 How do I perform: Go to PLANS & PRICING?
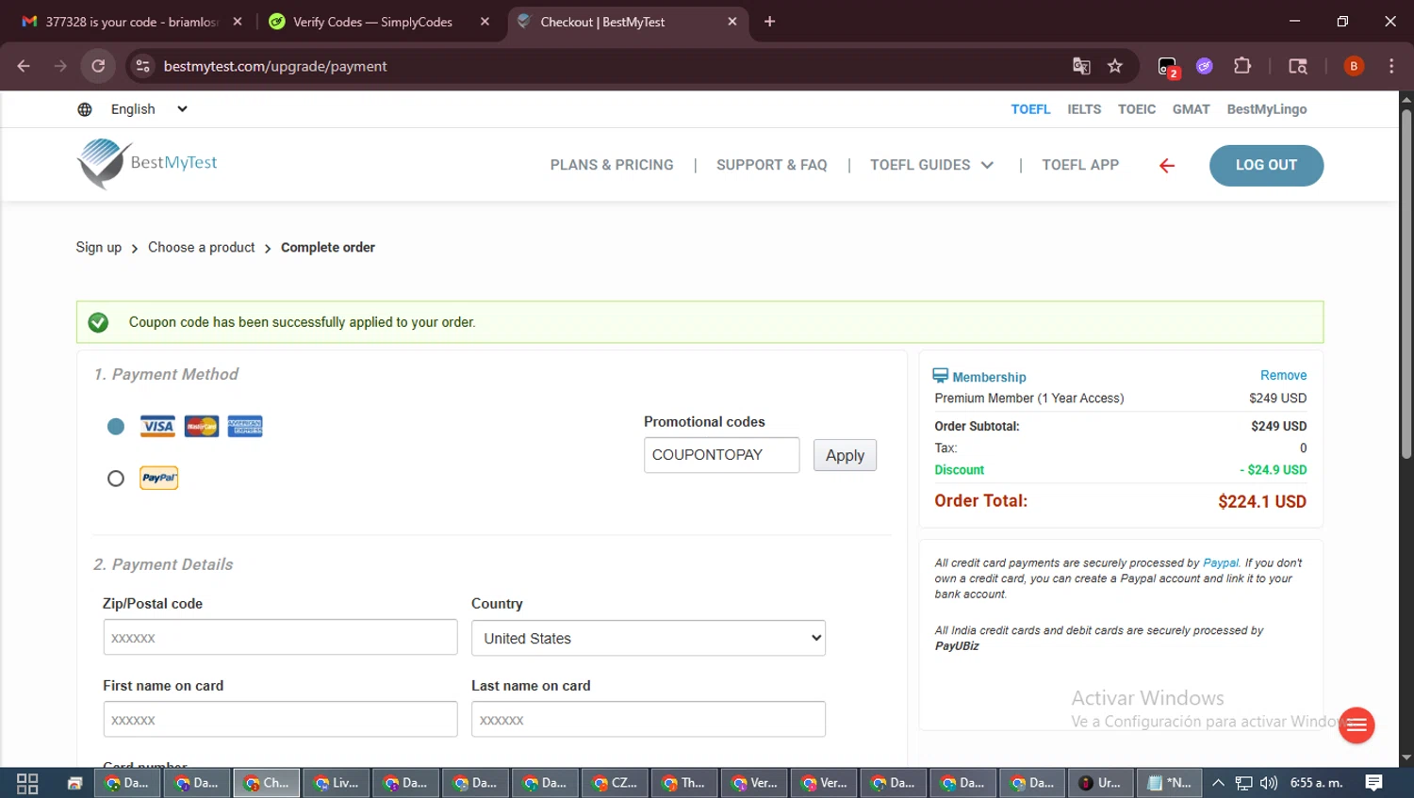tap(612, 165)
